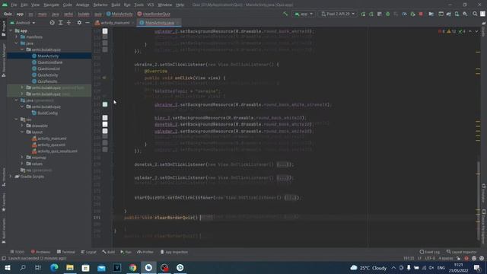The width and height of the screenshot is (487, 274).
Task: Open the Android project view dropdown
Action: (23, 23)
